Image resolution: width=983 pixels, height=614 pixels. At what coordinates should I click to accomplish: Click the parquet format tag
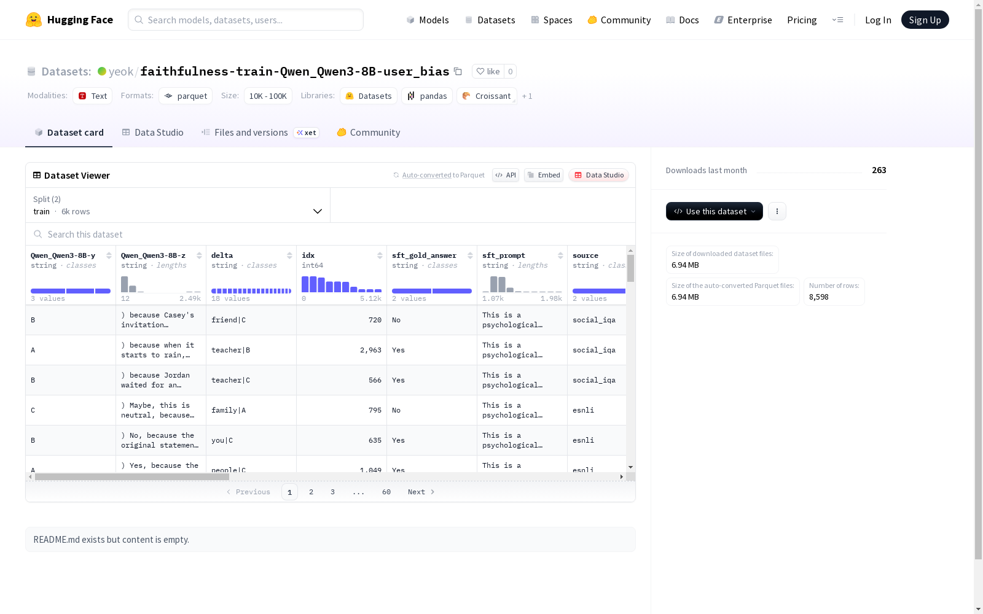186,96
